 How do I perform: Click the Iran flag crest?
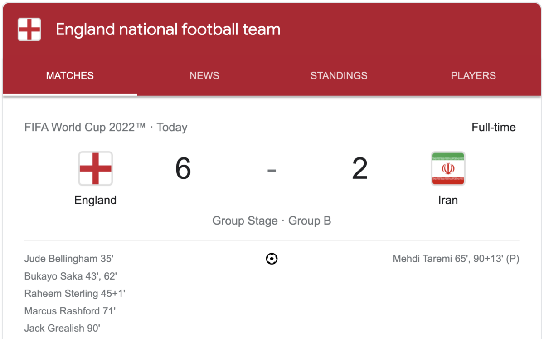pyautogui.click(x=448, y=168)
